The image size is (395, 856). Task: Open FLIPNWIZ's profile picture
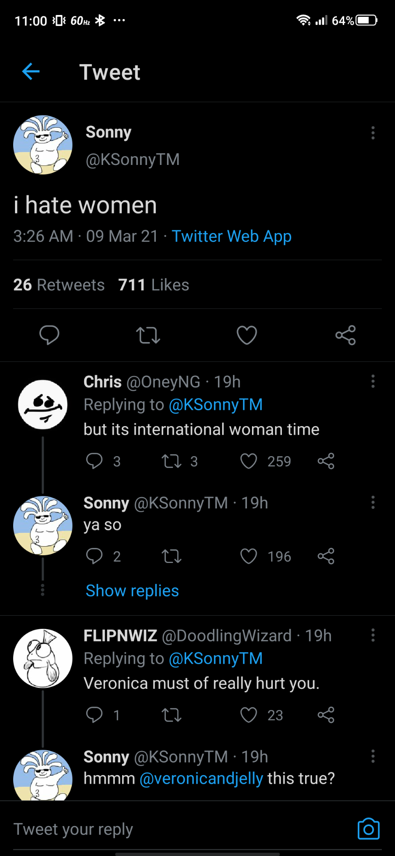point(43,658)
